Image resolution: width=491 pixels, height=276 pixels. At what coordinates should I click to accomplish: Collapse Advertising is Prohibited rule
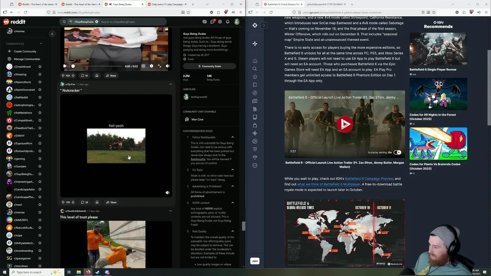pyautogui.click(x=232, y=186)
